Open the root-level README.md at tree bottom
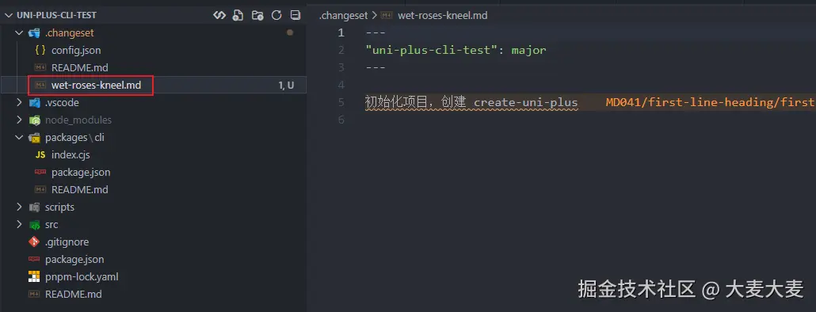 [74, 295]
